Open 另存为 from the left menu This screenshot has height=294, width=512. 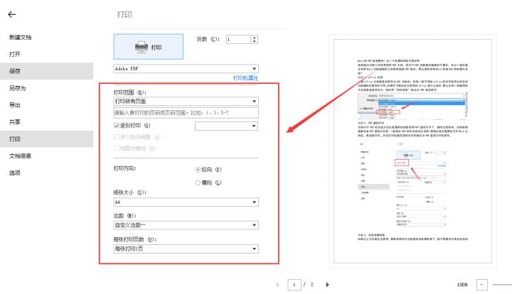18,88
